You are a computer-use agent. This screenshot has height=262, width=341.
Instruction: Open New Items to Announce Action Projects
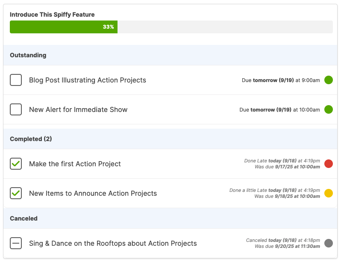93,193
